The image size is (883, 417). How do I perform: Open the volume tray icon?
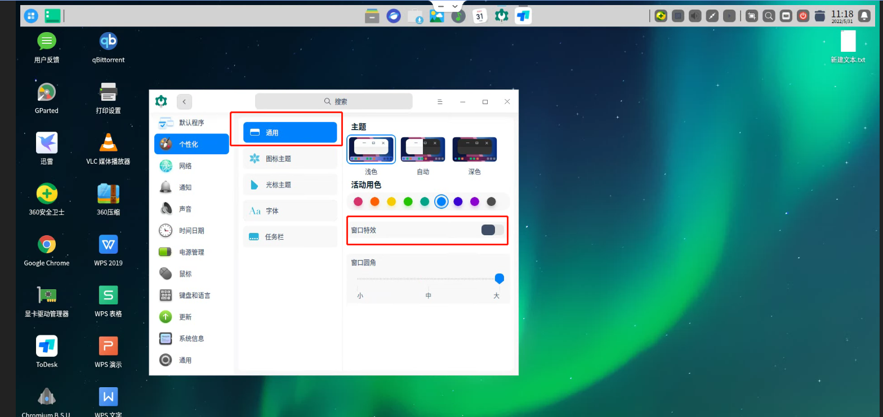tap(695, 16)
